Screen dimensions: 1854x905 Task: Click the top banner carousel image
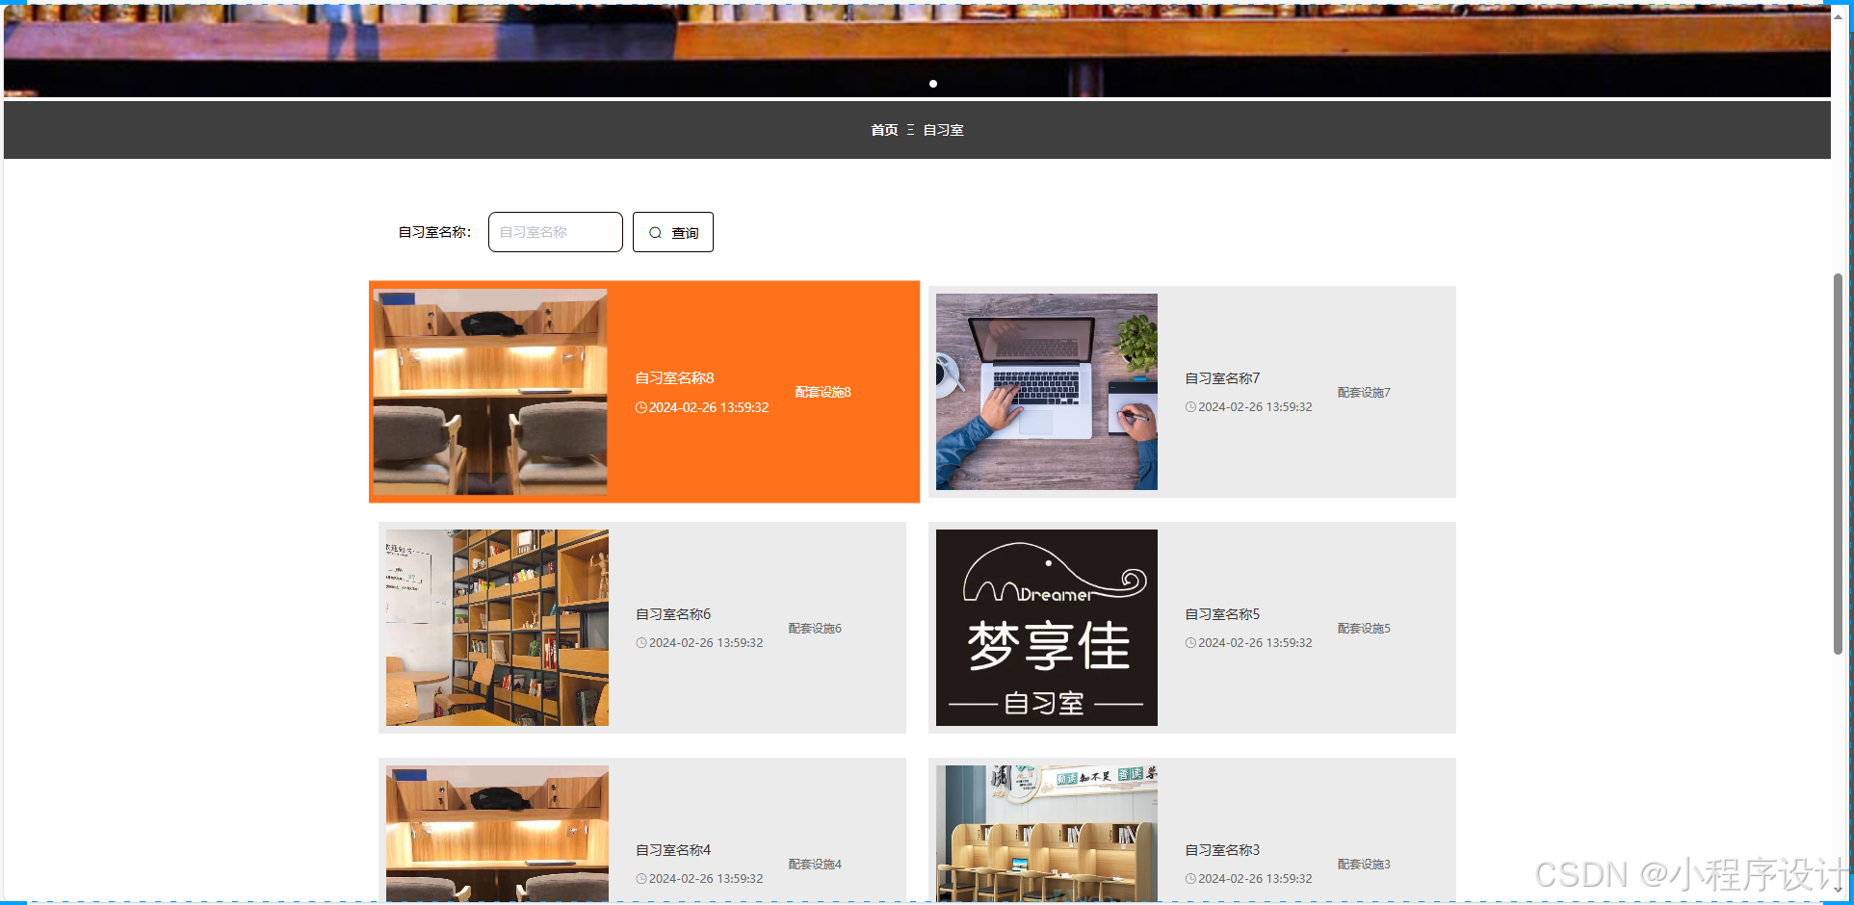coord(917,50)
